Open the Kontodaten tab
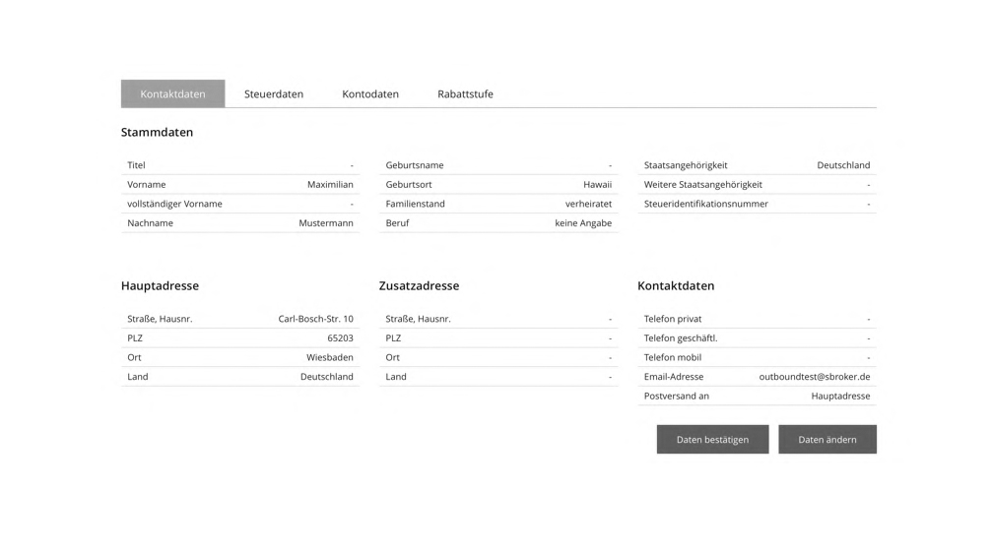The image size is (992, 550). point(370,93)
